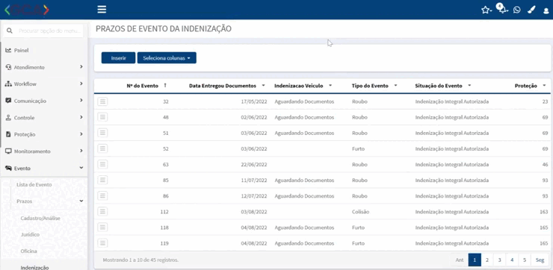The width and height of the screenshot is (553, 270).
Task: Open Tipo do Evento column dropdown
Action: tap(395, 86)
